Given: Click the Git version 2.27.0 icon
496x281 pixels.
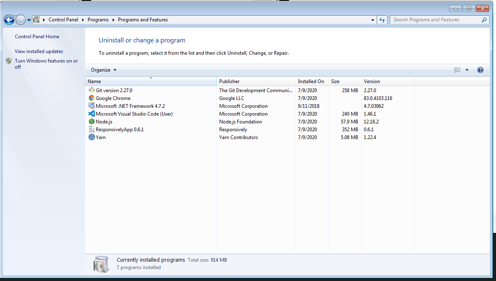Looking at the screenshot, I should pyautogui.click(x=91, y=90).
